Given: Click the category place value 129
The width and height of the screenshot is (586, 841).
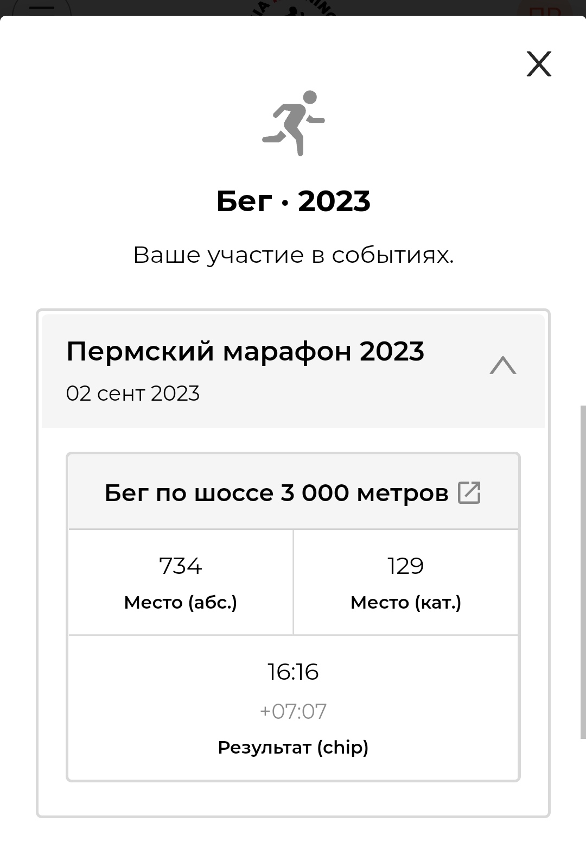Looking at the screenshot, I should click(406, 566).
